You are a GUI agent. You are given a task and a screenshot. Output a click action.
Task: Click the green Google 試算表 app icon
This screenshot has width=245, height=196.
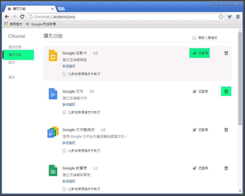coord(53,170)
